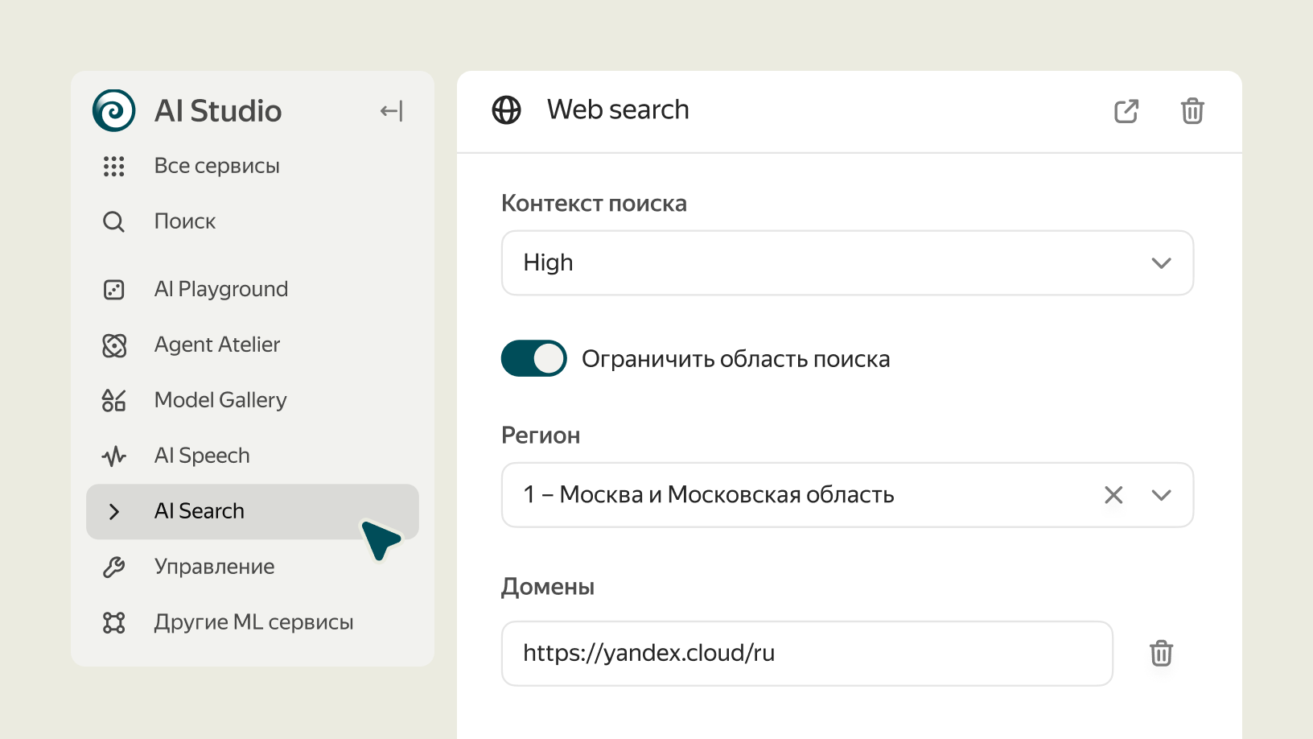Click the Домены URL input field
This screenshot has width=1313, height=739.
pyautogui.click(x=806, y=653)
